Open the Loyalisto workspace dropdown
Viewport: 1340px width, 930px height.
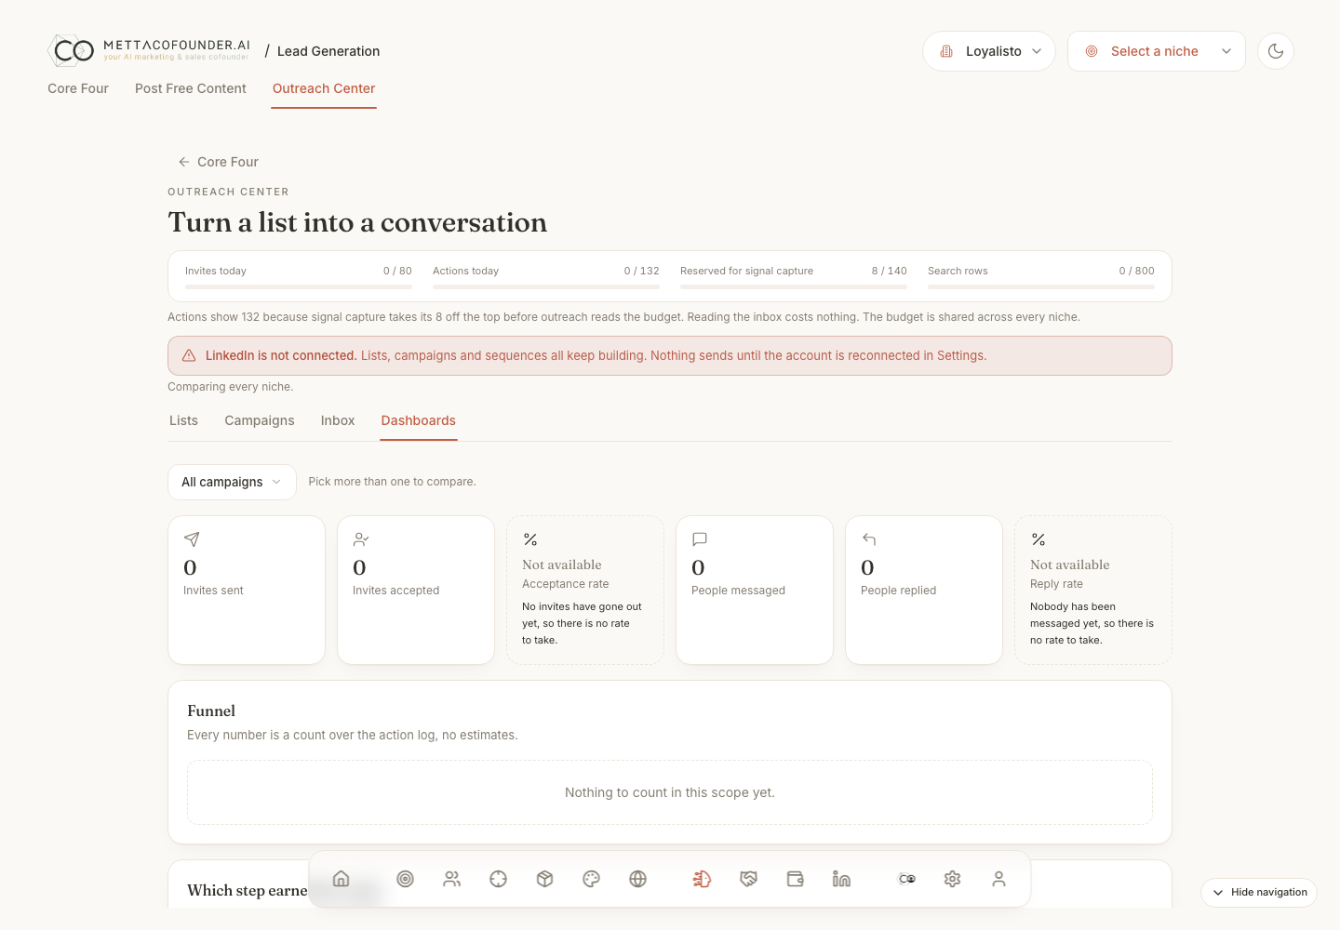point(989,51)
